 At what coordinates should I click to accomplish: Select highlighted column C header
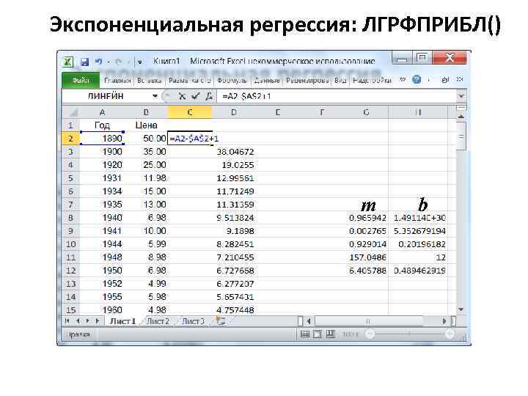click(x=190, y=112)
